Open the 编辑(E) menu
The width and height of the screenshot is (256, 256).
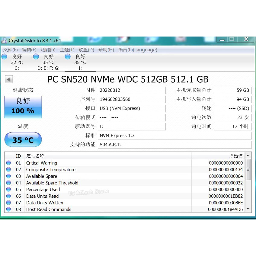(x=29, y=50)
